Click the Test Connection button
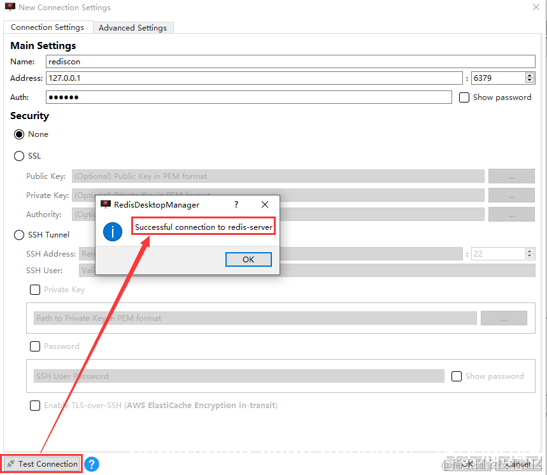The height and width of the screenshot is (475, 547). pyautogui.click(x=42, y=464)
